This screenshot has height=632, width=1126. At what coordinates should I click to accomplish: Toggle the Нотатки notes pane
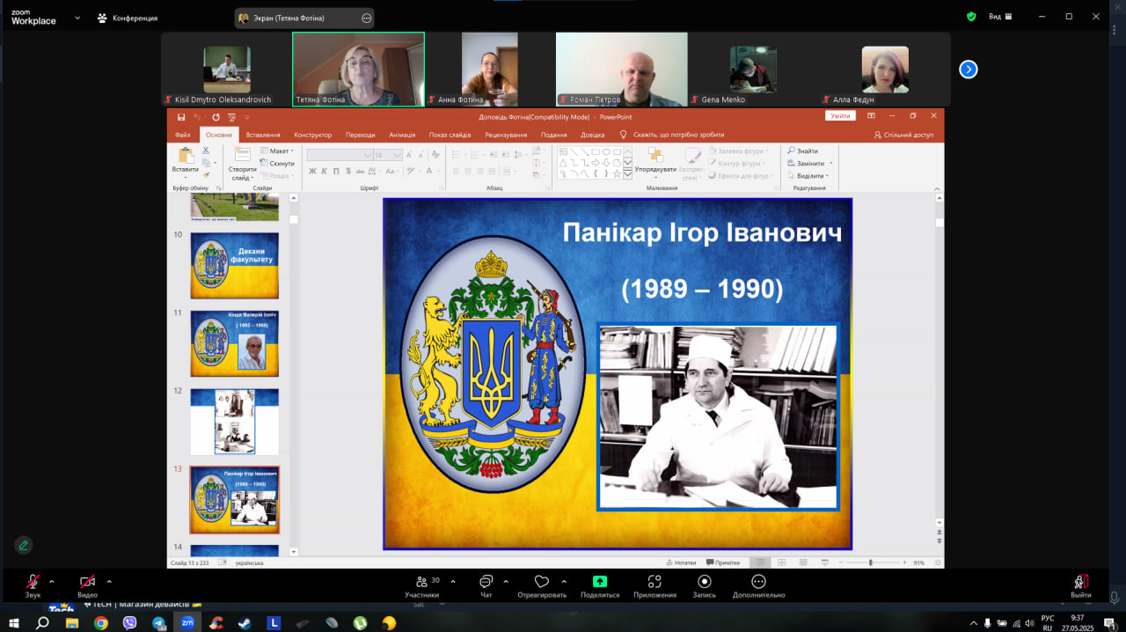pos(682,562)
